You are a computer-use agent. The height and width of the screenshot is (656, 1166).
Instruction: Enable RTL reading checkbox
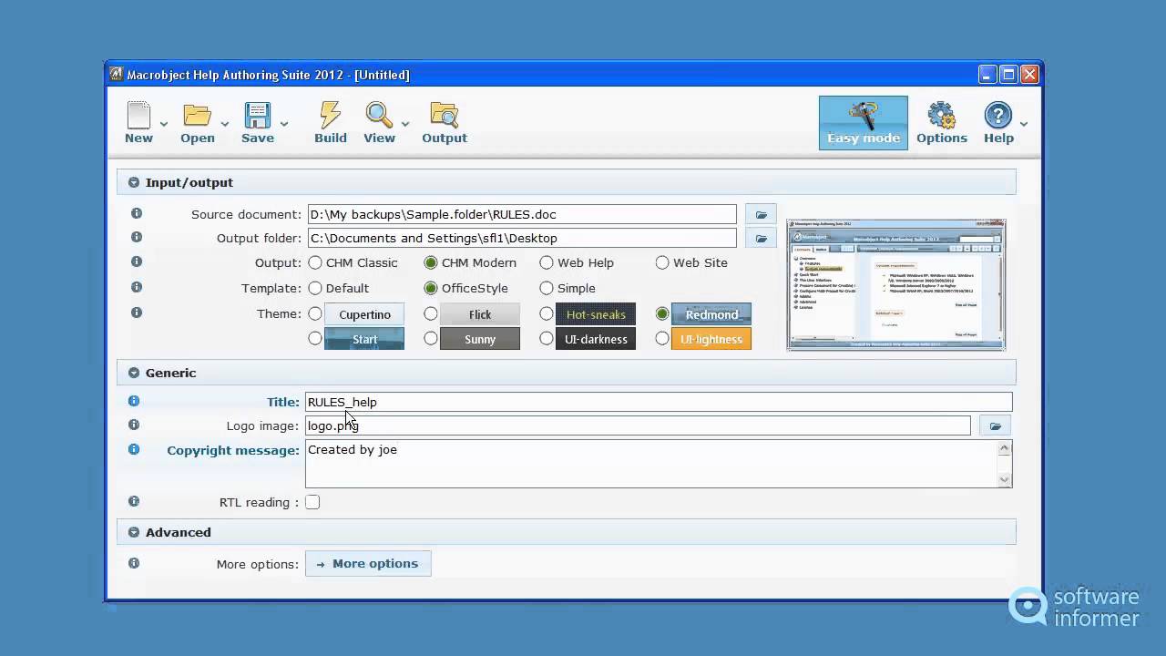(312, 502)
